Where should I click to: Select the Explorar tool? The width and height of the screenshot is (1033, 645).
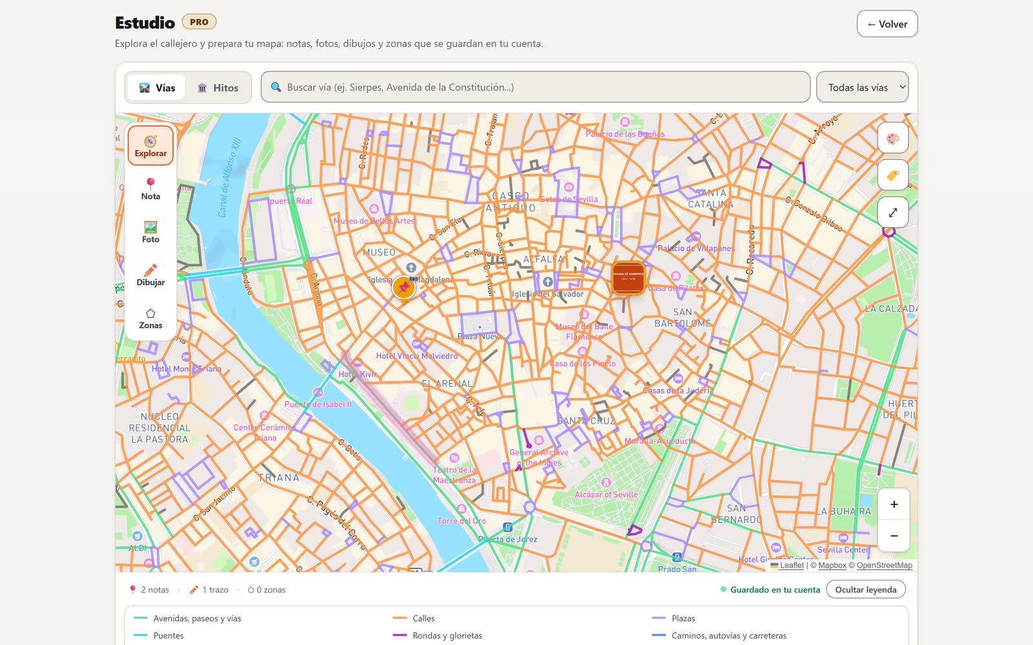point(150,146)
